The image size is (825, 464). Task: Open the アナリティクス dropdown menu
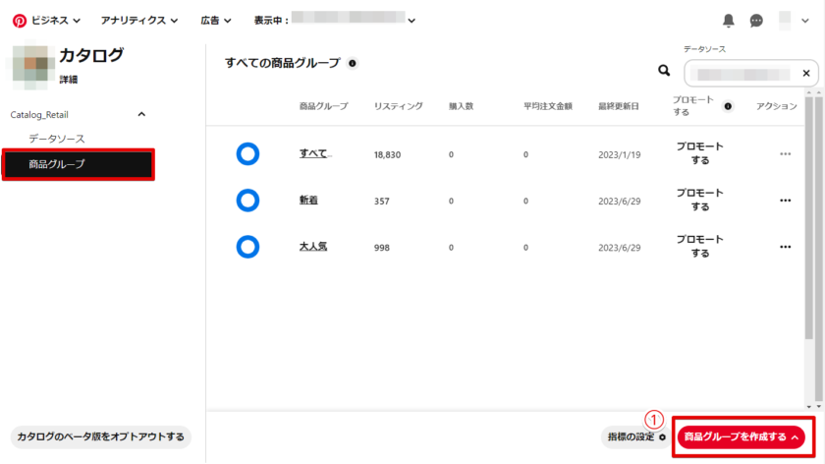(139, 20)
